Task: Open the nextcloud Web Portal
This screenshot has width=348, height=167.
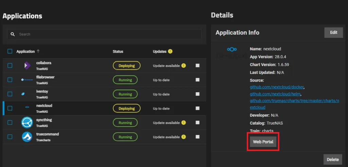Action: point(263,142)
